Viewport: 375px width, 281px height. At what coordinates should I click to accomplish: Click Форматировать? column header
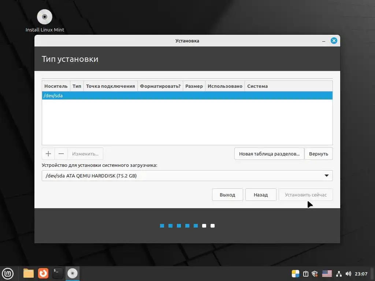pos(160,86)
